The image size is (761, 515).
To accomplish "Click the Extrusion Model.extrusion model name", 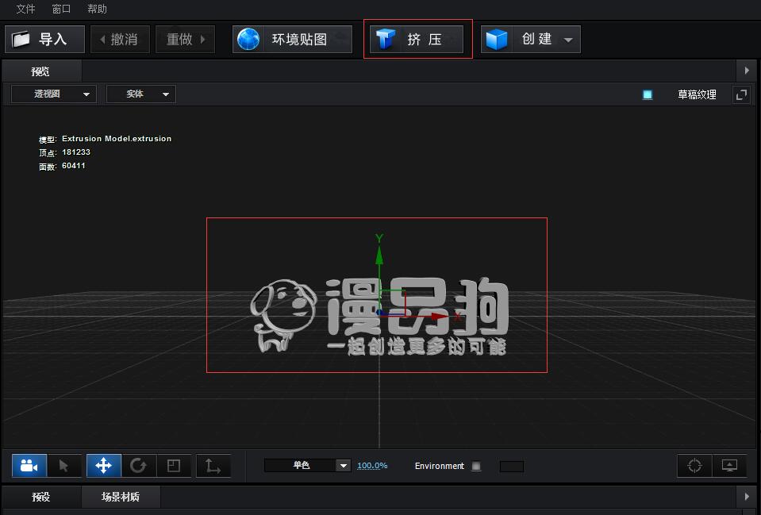I will pos(117,139).
